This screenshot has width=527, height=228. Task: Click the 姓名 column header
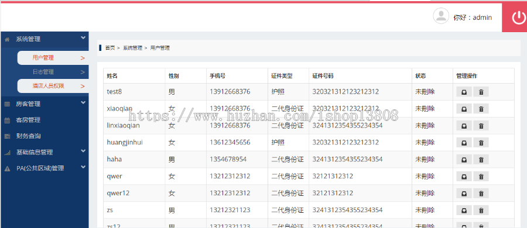tap(112, 76)
